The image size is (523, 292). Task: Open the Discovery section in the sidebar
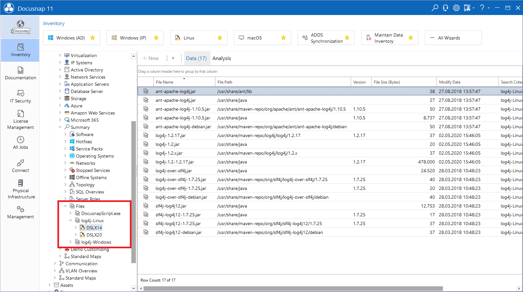[20, 27]
